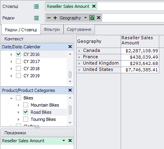Click the product categories scroll-down arrow
The height and width of the screenshot is (149, 164).
tap(70, 123)
